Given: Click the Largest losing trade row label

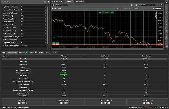Looking at the screenshot, I should (x=23, y=93).
